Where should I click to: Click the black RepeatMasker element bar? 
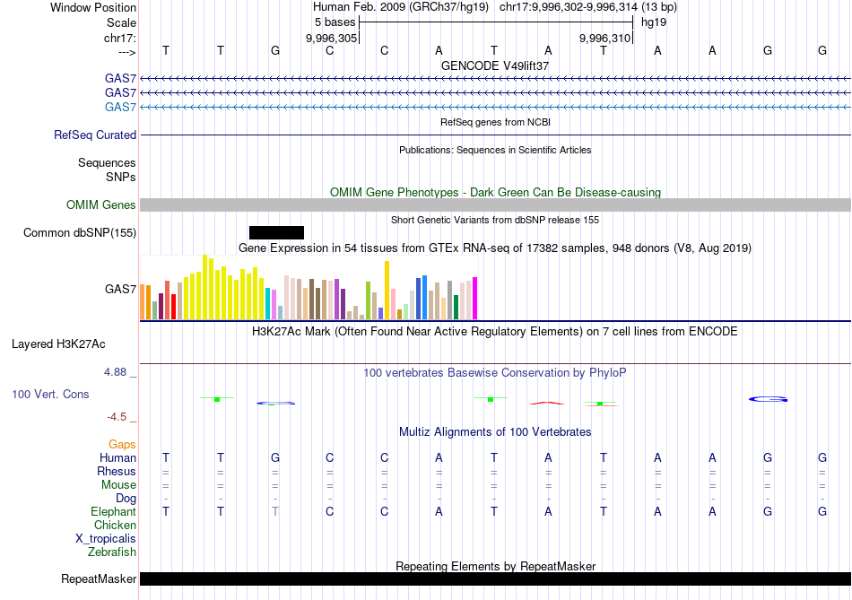pos(495,579)
